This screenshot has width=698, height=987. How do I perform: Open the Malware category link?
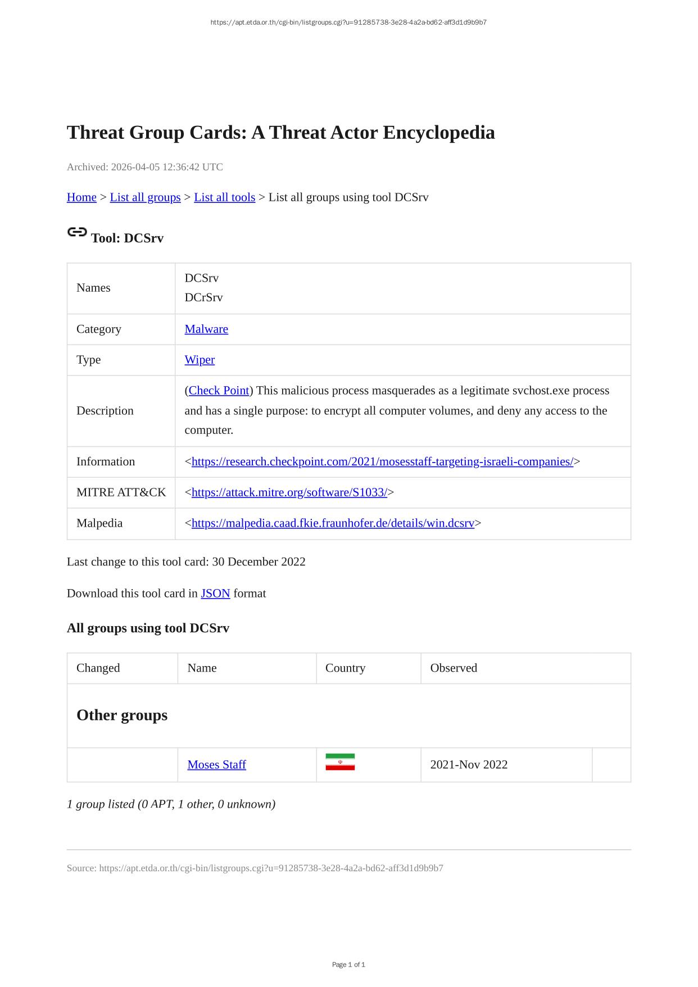click(206, 329)
